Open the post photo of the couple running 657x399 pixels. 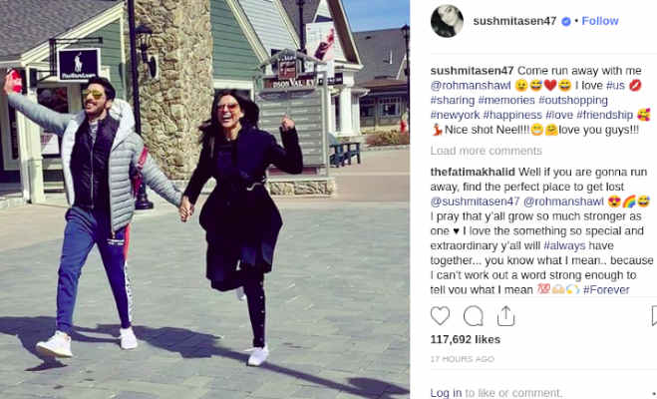tap(204, 199)
